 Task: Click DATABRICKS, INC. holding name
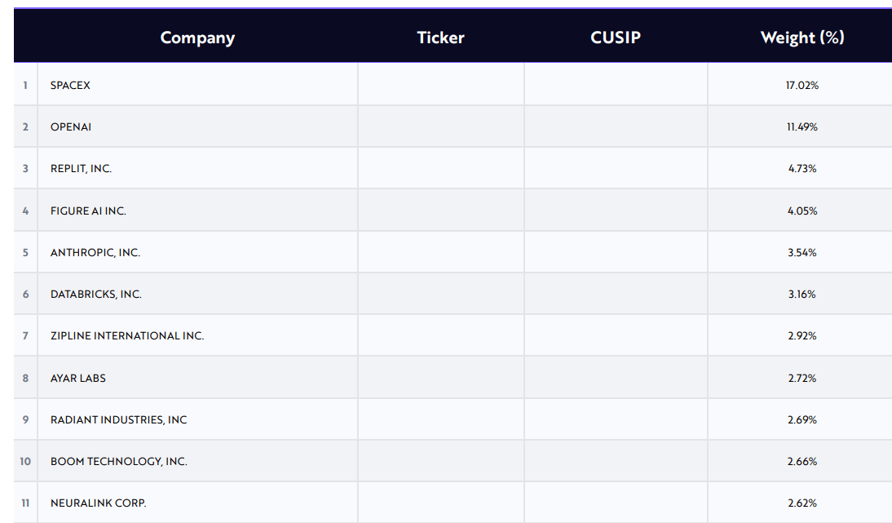coord(96,295)
